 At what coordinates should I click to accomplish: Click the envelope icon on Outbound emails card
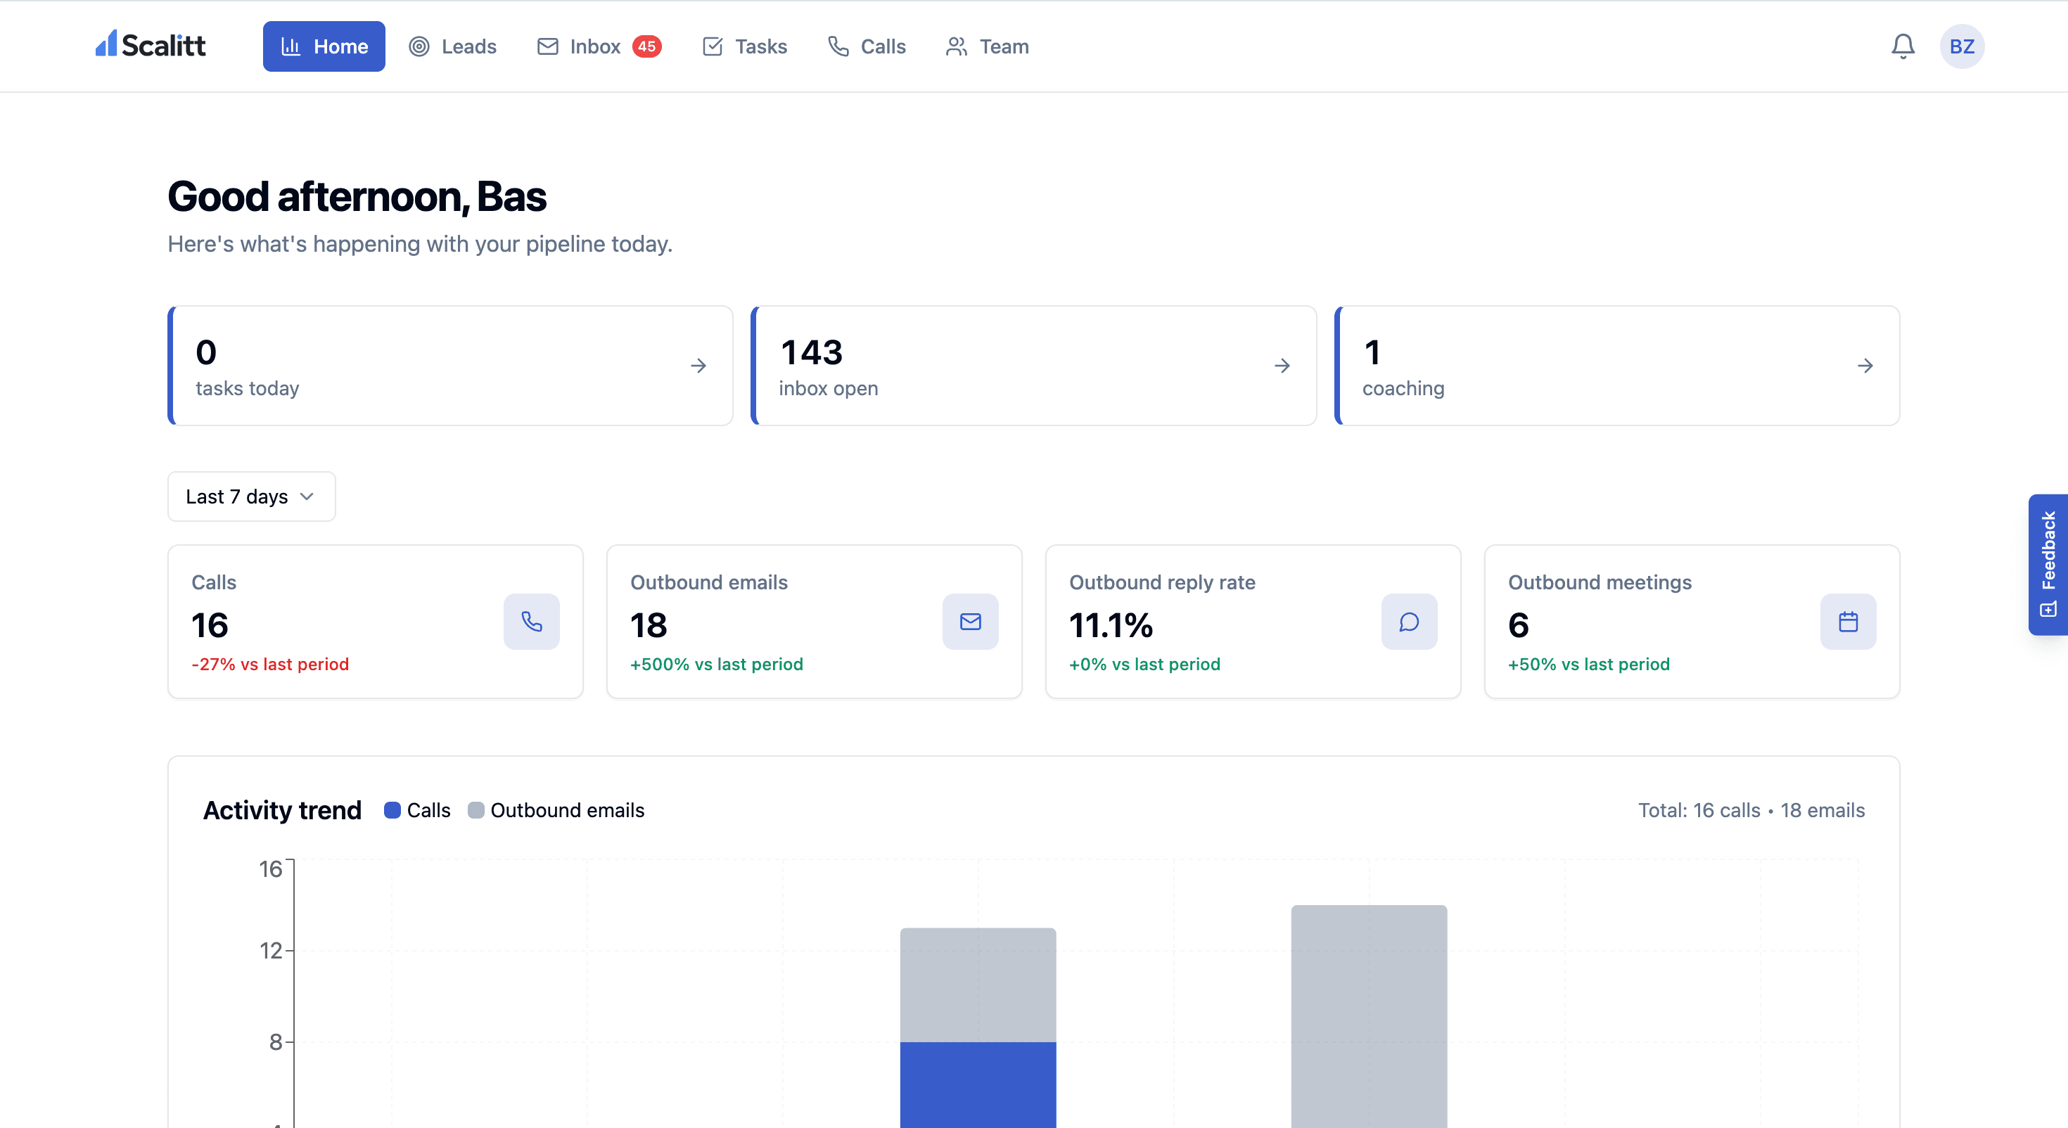click(x=971, y=622)
